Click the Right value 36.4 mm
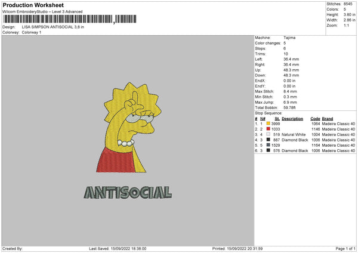This screenshot has height=253, width=358. pyautogui.click(x=291, y=64)
